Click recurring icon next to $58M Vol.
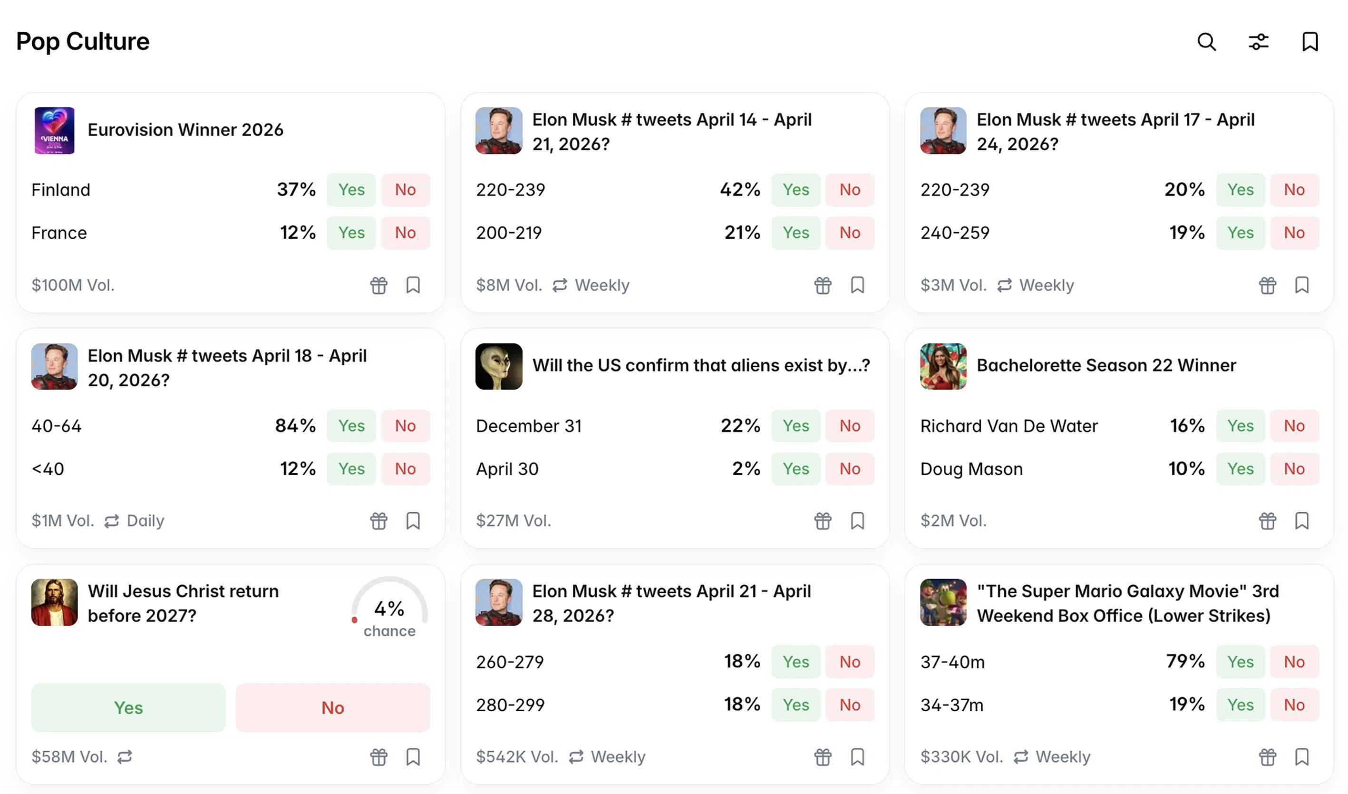1348x794 pixels. (x=125, y=757)
